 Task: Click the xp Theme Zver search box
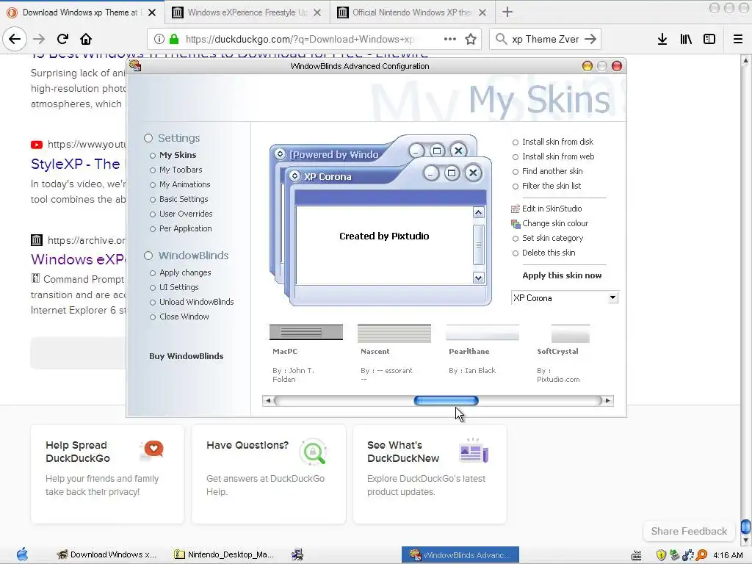[x=546, y=39]
